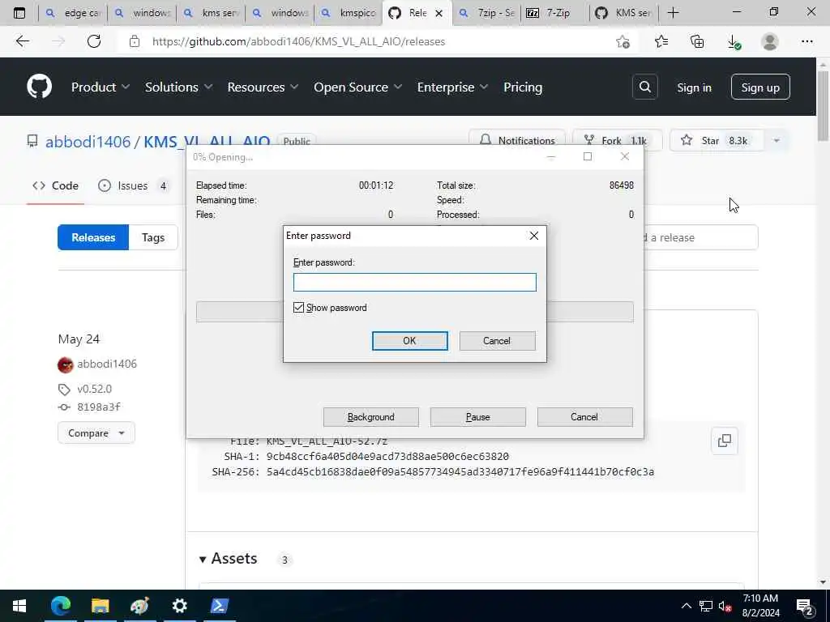
Task: Open abbodi1406 author profile link
Action: tap(107, 364)
